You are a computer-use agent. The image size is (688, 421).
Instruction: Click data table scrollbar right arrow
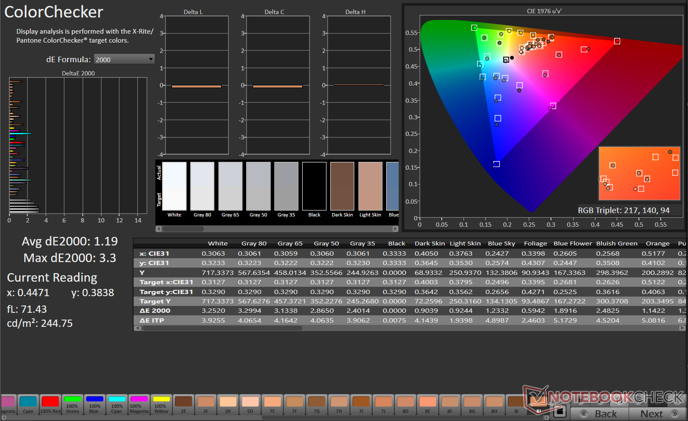pos(682,328)
